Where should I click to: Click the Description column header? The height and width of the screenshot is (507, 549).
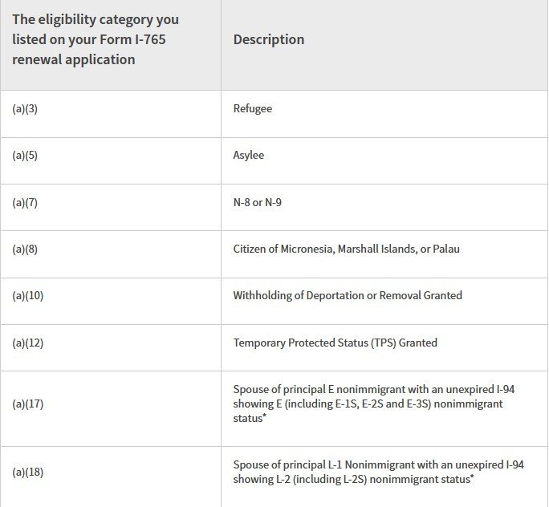point(269,39)
